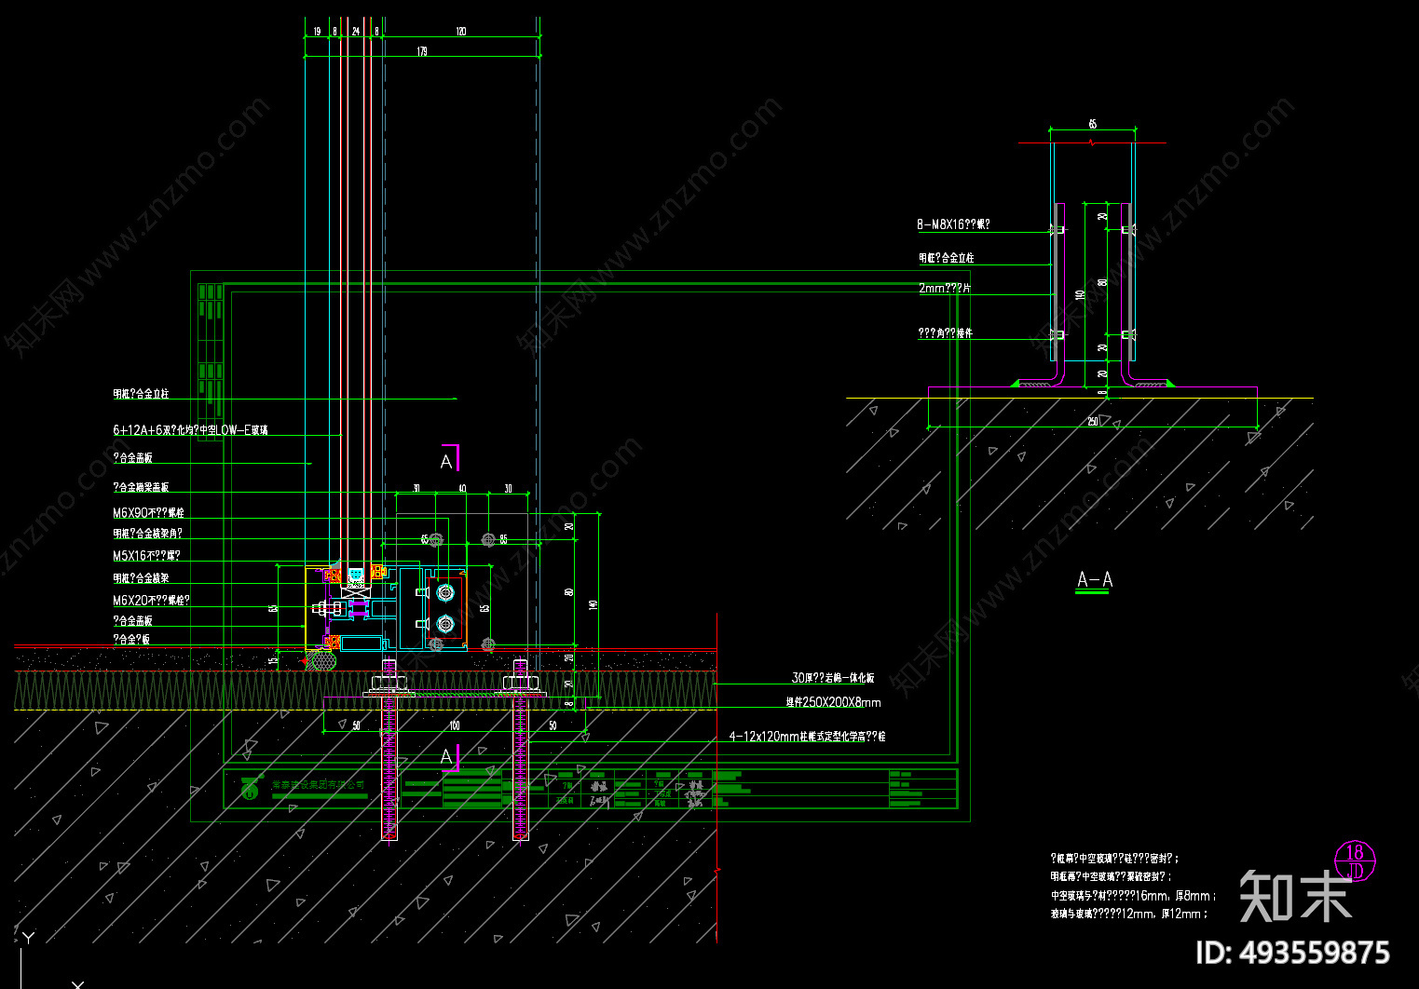Viewport: 1419px width, 989px height.
Task: Select the '?合金横梁盖板' label
Action: tap(141, 487)
